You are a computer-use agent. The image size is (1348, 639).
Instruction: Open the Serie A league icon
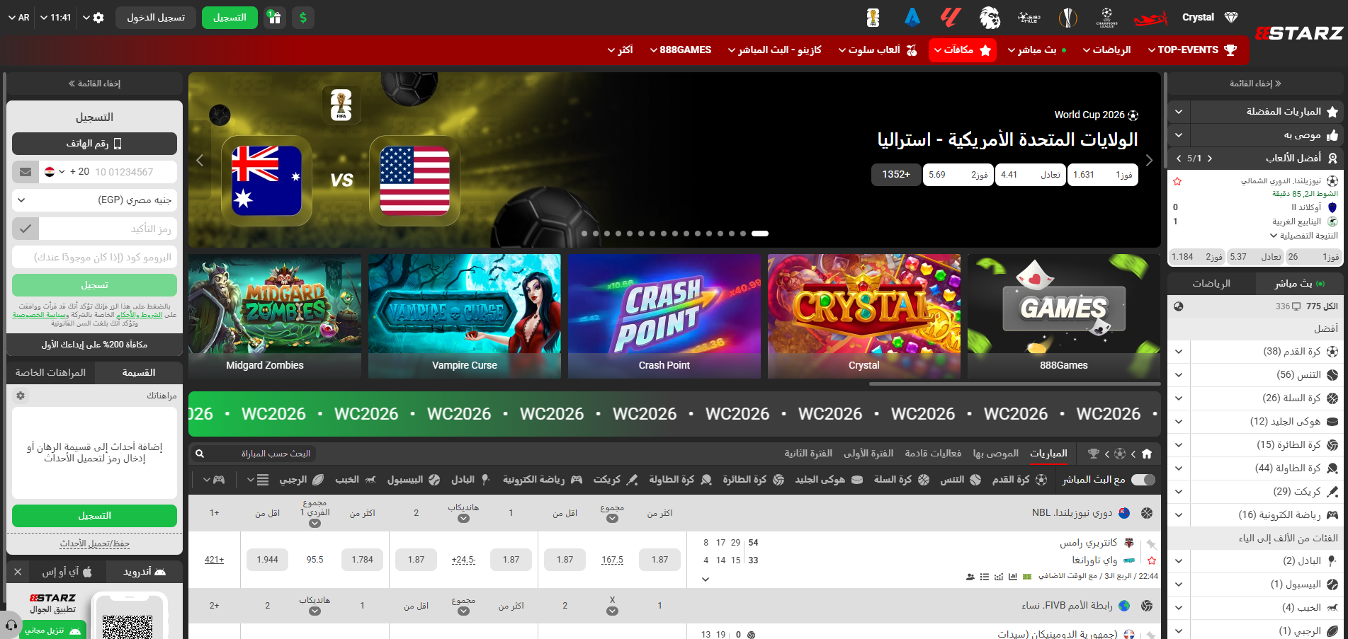click(912, 17)
